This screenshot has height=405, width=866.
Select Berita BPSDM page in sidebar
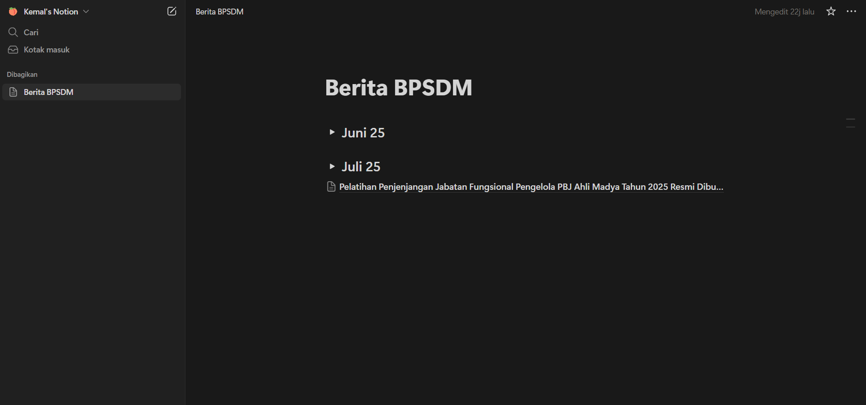click(x=92, y=92)
